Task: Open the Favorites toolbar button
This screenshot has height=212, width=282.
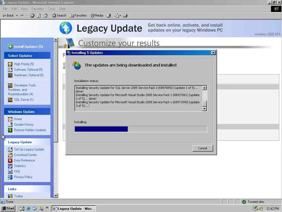Action: click(78, 15)
